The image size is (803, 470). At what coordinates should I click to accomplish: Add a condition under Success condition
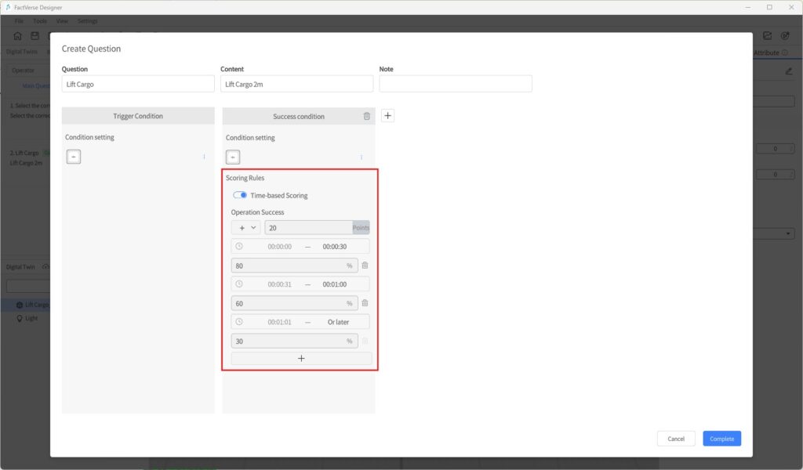tap(234, 157)
